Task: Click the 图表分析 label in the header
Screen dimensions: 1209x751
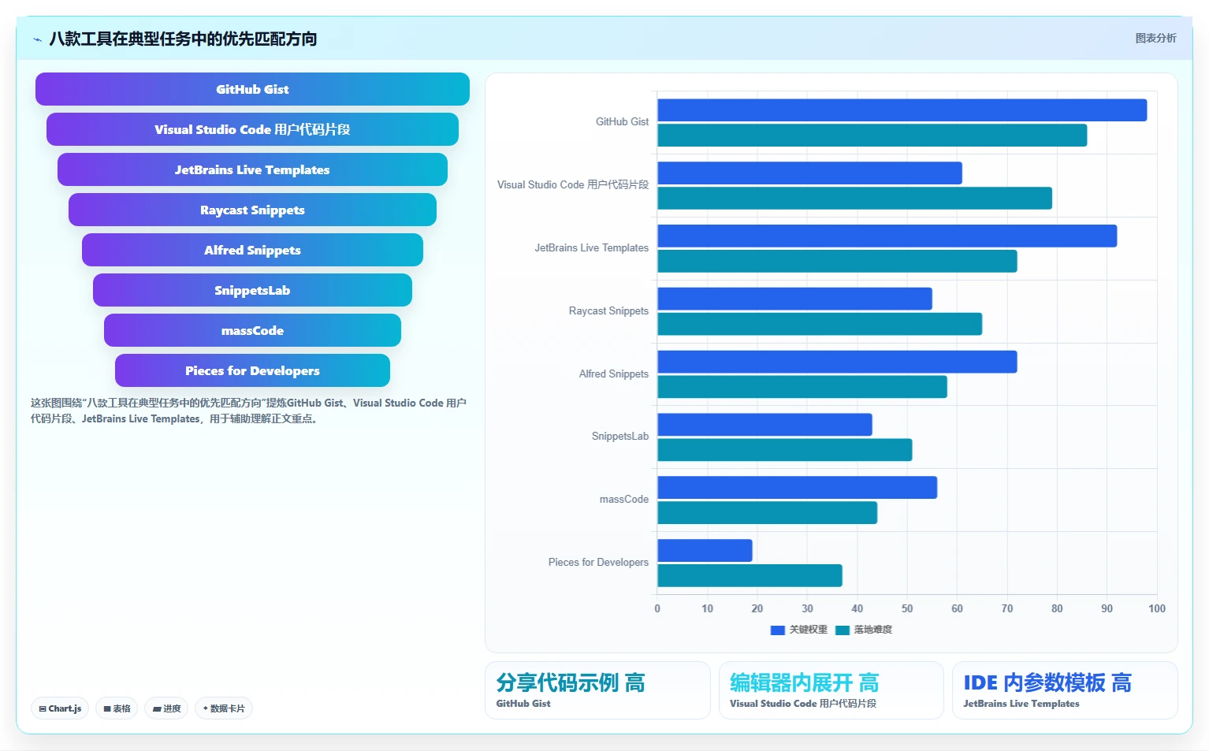Action: coord(1155,38)
